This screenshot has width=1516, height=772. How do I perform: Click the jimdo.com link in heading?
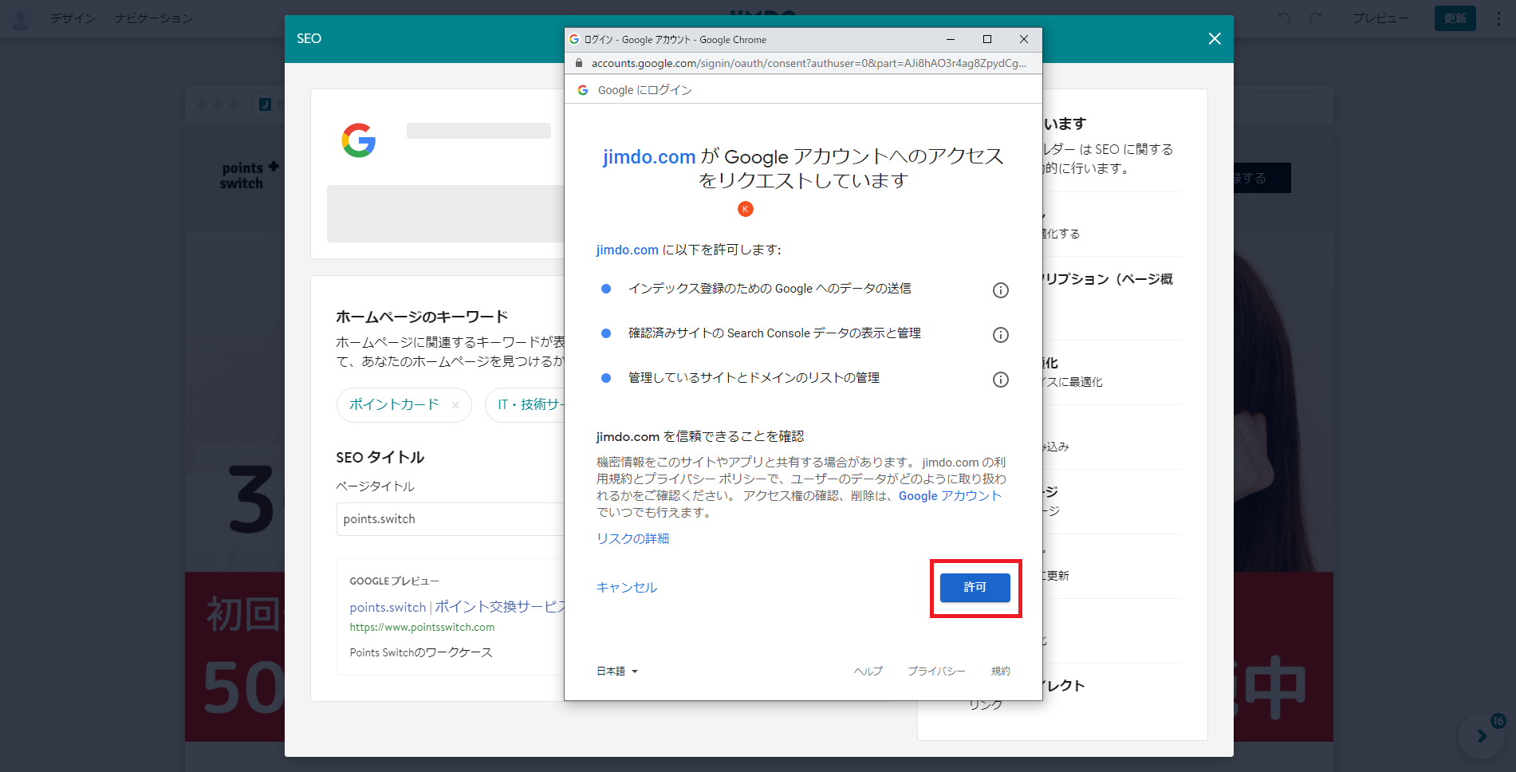(x=649, y=157)
